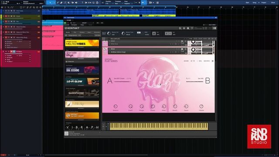Open the Instruments bar under Melted Vibes
The image size is (279, 157).
click(82, 47)
